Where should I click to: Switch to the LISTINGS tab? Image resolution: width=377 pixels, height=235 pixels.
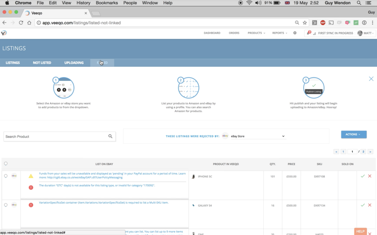[13, 63]
